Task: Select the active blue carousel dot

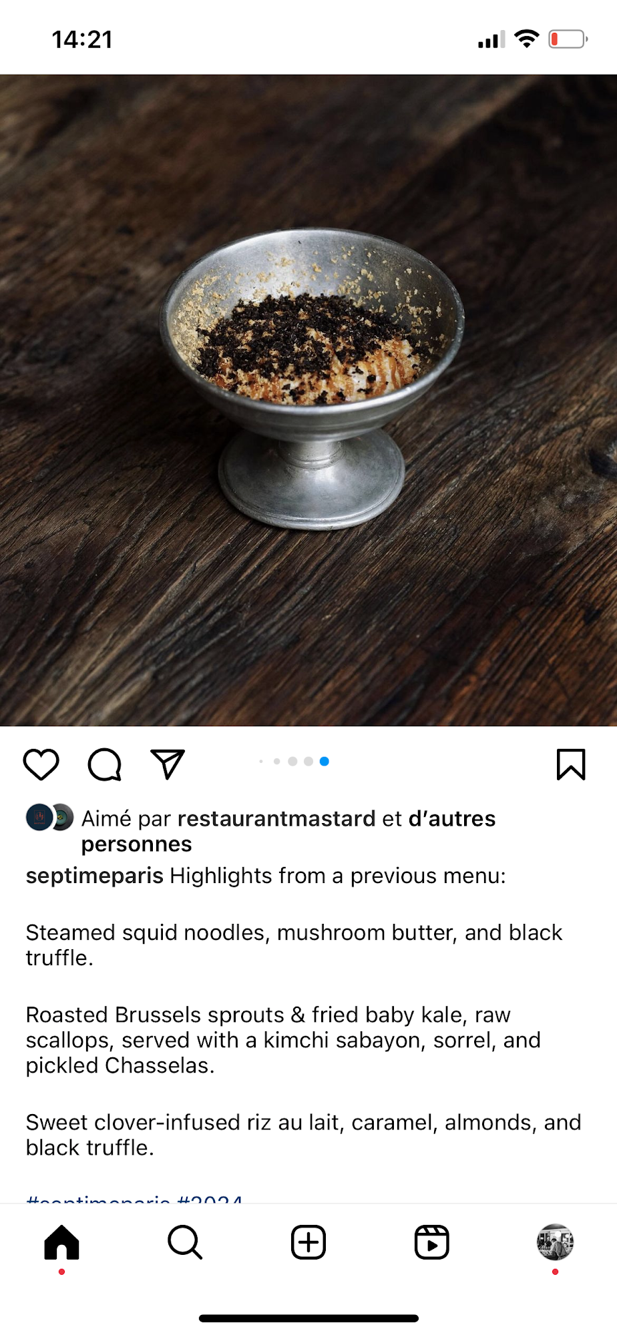Action: [x=325, y=761]
